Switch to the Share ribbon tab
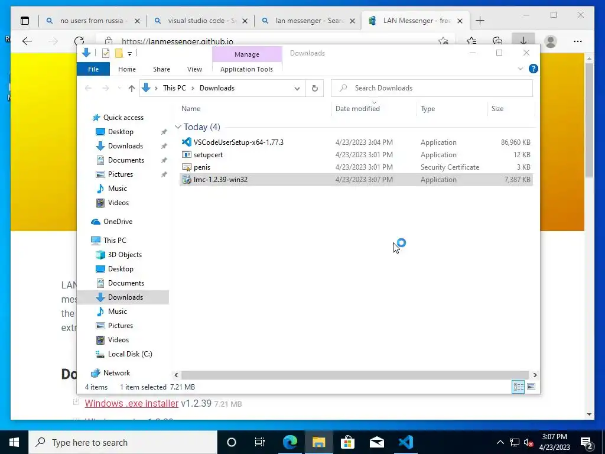 161,69
